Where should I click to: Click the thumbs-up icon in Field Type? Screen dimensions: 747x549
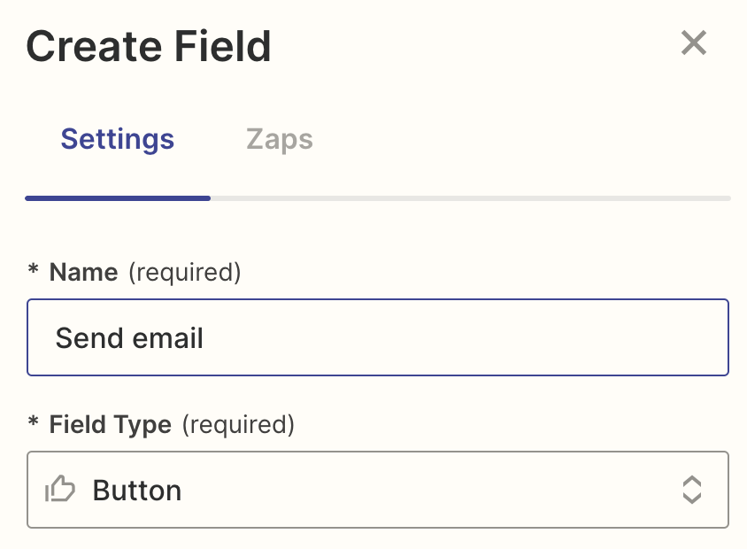60,490
